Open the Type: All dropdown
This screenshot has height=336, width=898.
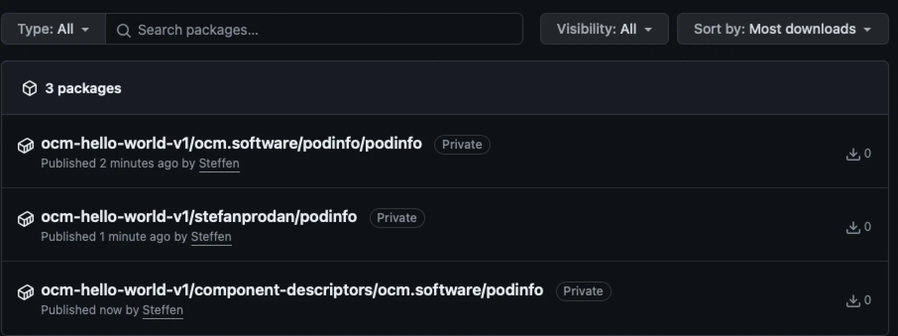pos(53,29)
